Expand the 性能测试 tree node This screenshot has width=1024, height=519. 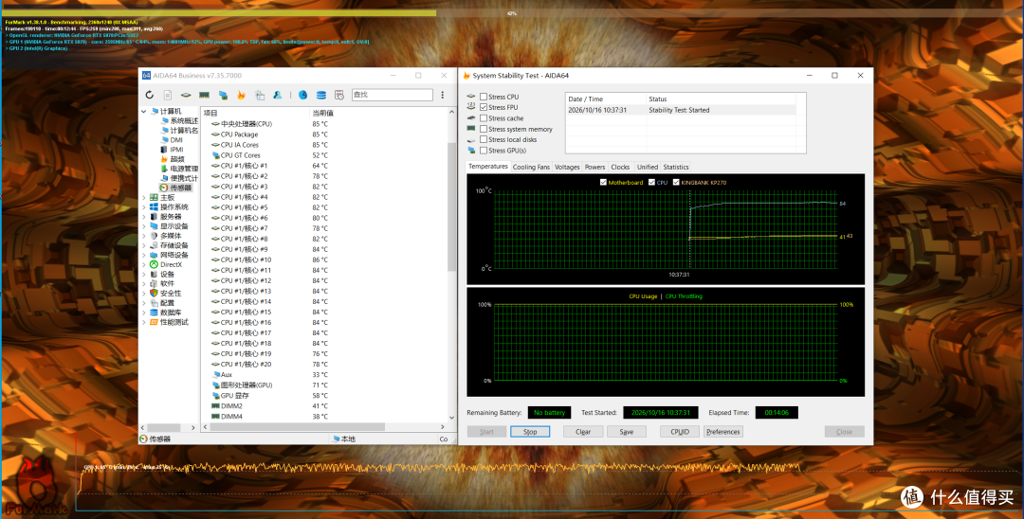[144, 322]
